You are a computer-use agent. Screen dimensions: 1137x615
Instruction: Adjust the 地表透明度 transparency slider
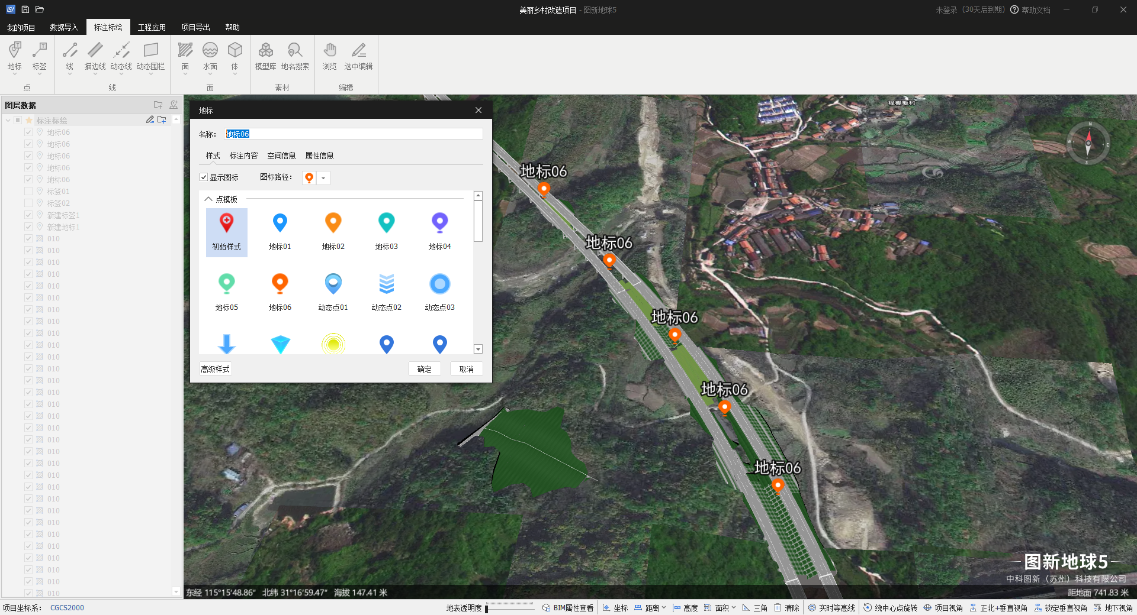click(x=487, y=608)
